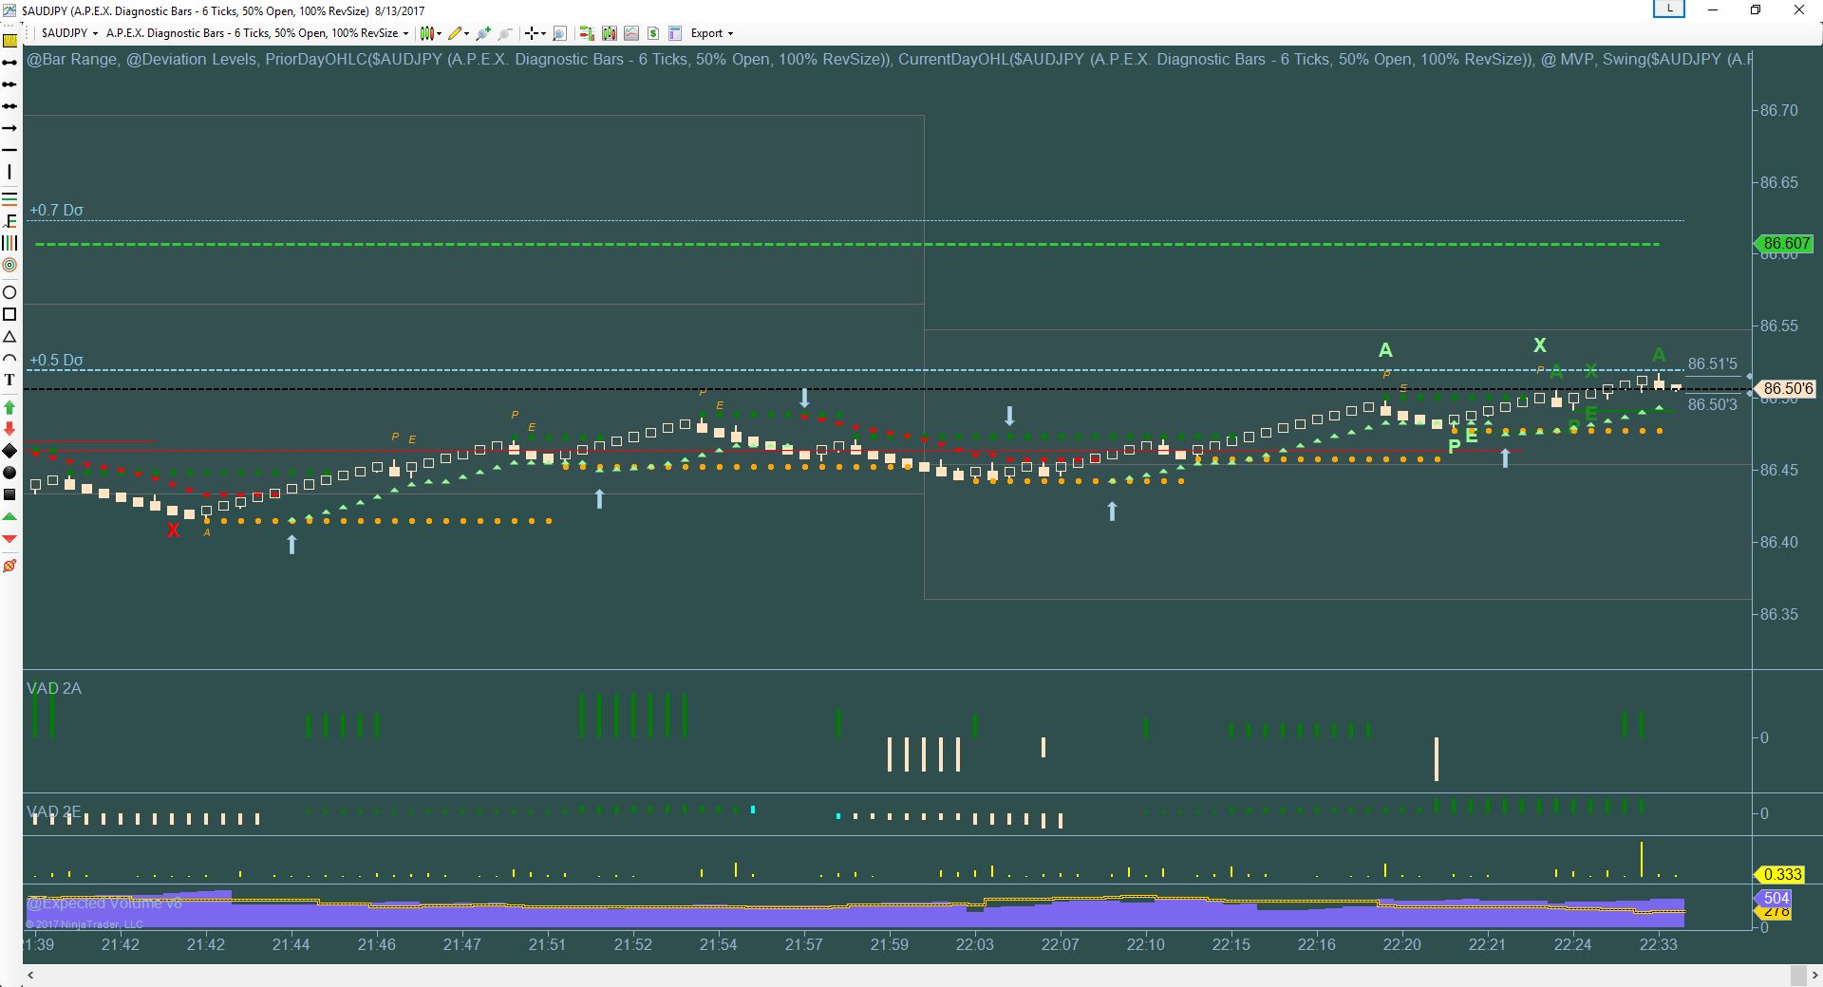Open the chart Properties icon
The height and width of the screenshot is (987, 1823).
pos(675,33)
